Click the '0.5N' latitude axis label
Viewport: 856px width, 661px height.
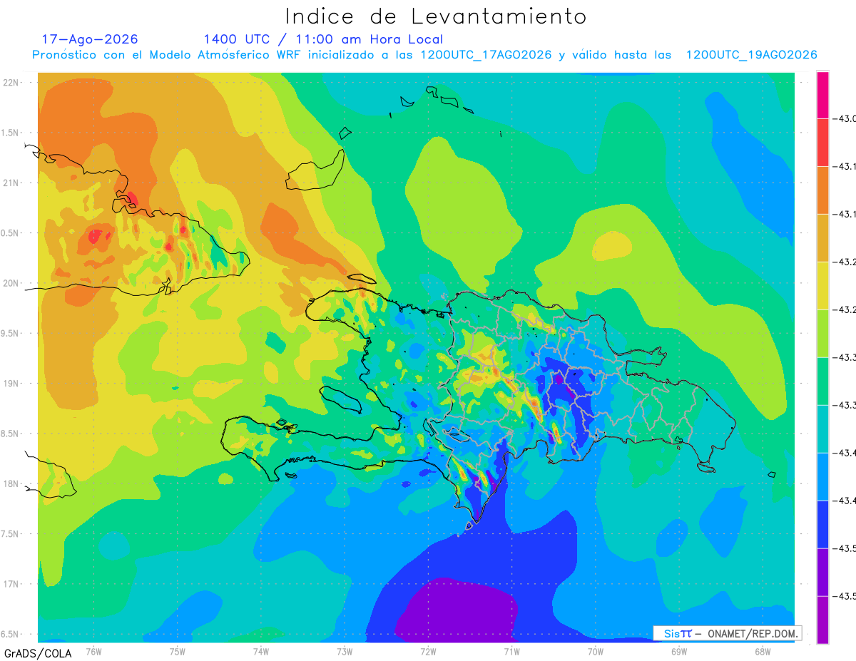point(11,233)
